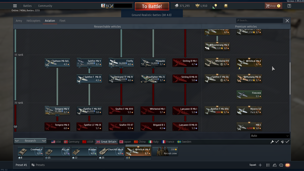Open the hamburger main menu
Screen dimensions: 304x171
(x=15, y=6)
